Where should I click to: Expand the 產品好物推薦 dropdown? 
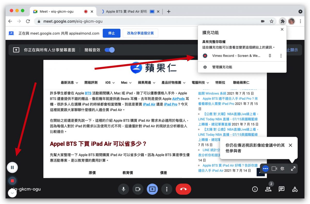point(173,83)
